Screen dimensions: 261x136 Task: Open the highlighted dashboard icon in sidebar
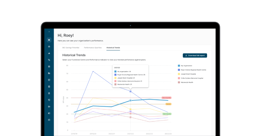pos(49,40)
